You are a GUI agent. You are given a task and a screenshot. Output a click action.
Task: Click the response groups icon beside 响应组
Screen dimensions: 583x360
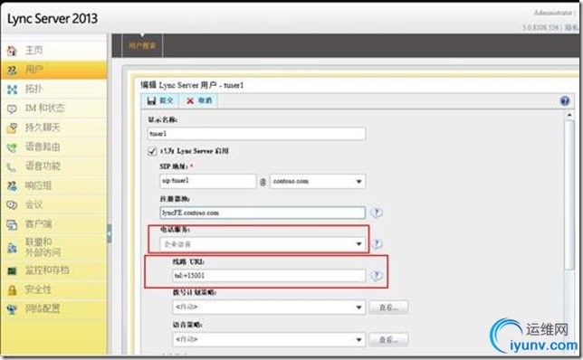coord(12,185)
